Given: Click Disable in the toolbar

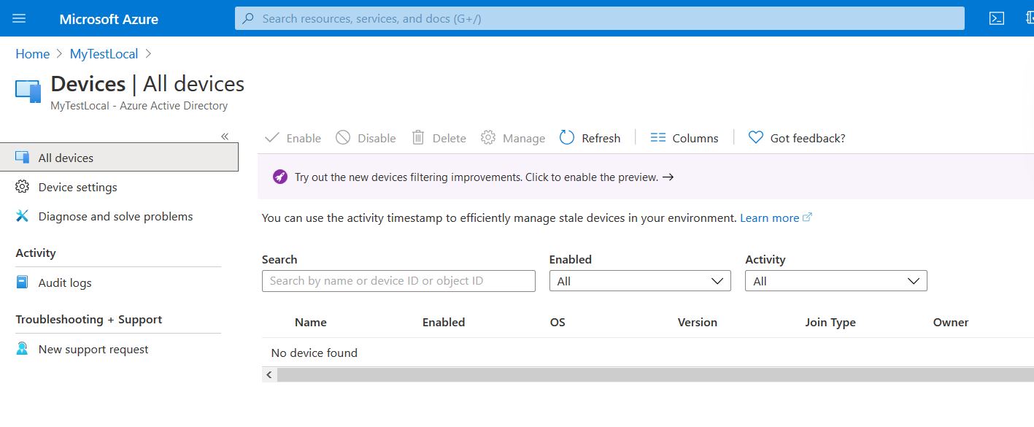Looking at the screenshot, I should coord(365,138).
